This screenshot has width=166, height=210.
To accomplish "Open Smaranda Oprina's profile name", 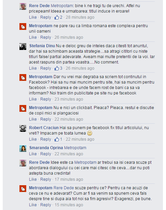I will coord(46,148).
